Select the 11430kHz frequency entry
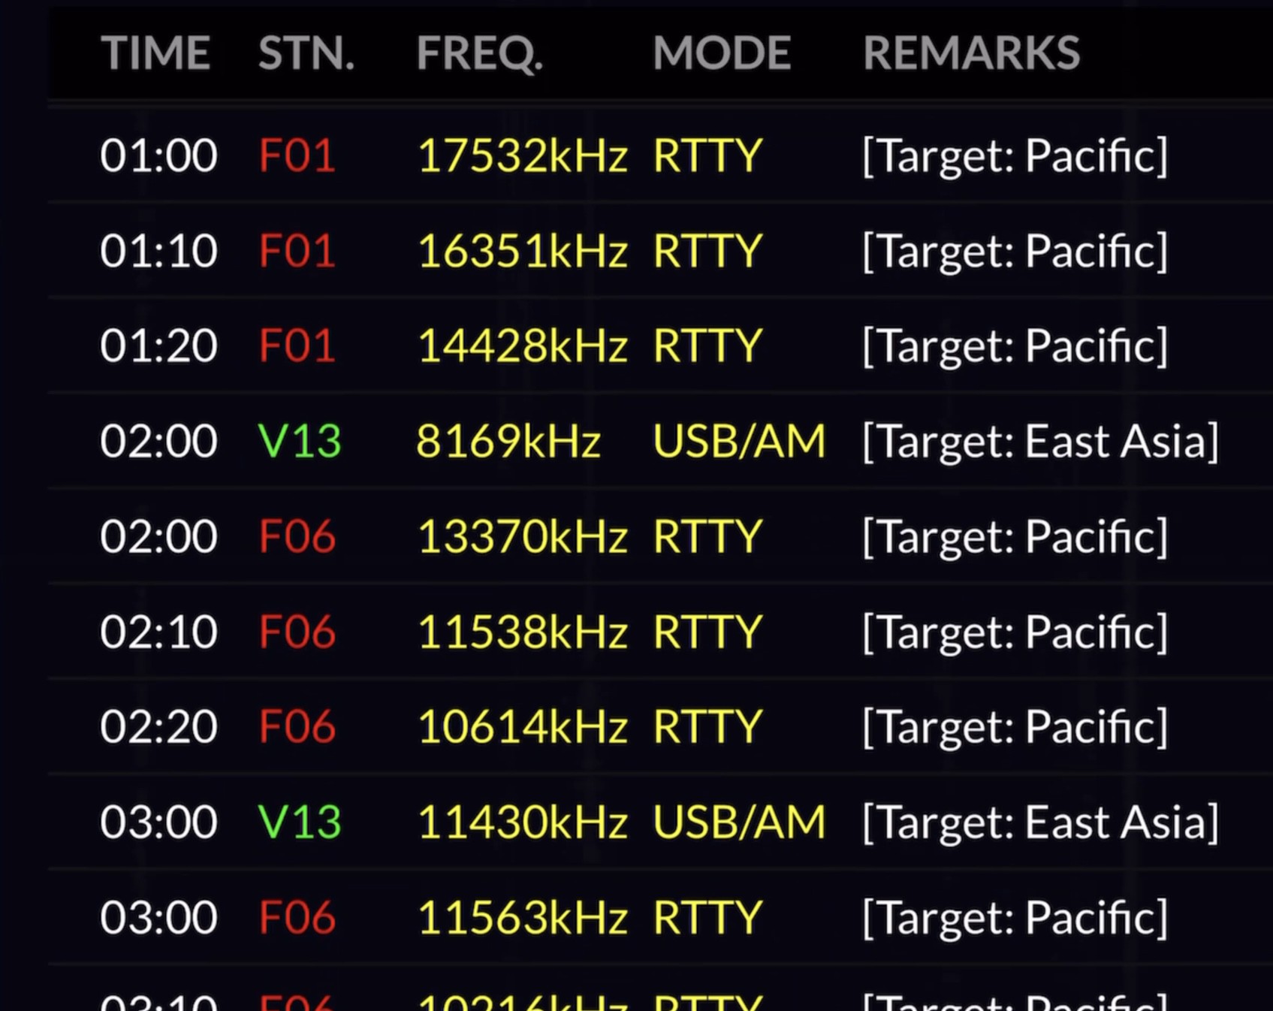 pyautogui.click(x=522, y=822)
